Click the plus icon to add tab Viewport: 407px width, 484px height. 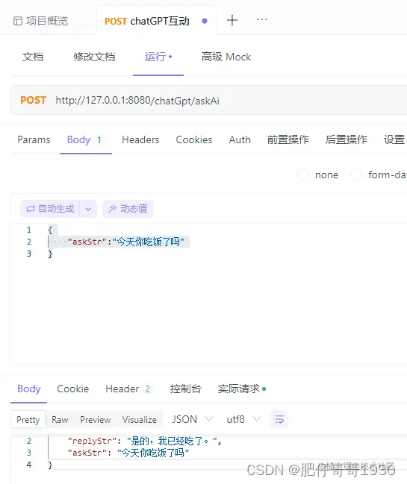(232, 20)
